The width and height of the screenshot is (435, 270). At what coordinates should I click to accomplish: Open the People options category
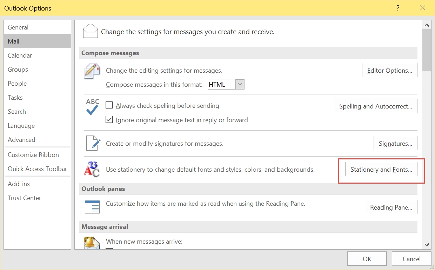(37, 83)
